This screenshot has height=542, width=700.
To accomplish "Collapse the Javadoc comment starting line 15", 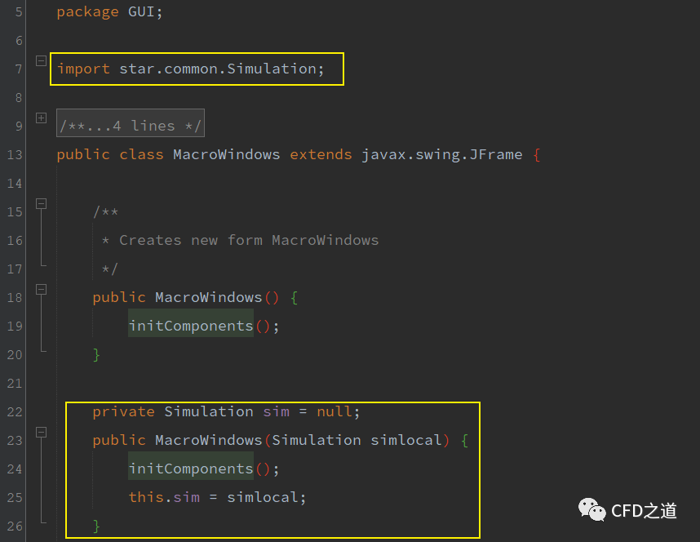I will click(x=41, y=203).
